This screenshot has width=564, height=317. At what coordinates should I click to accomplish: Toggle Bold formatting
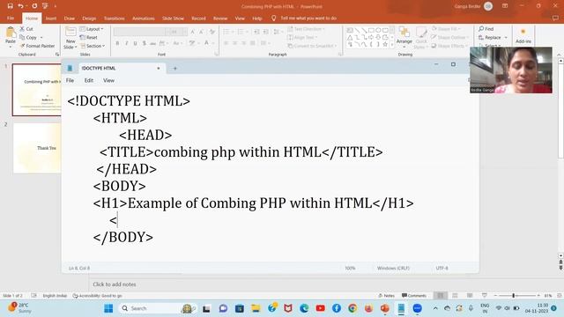(117, 43)
